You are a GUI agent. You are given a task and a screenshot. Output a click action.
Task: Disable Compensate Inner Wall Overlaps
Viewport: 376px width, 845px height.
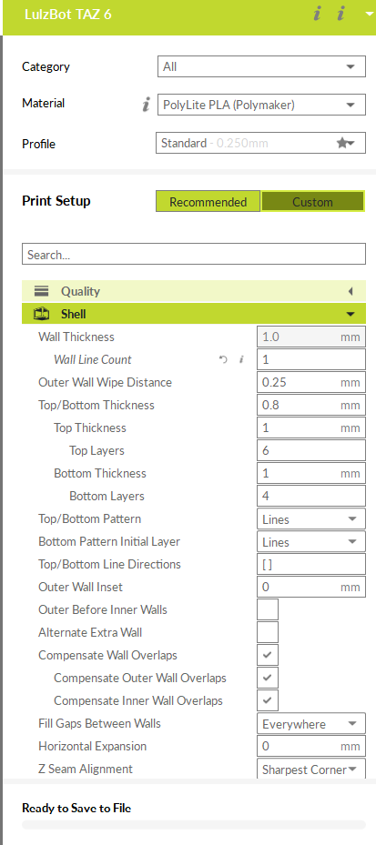tap(268, 700)
